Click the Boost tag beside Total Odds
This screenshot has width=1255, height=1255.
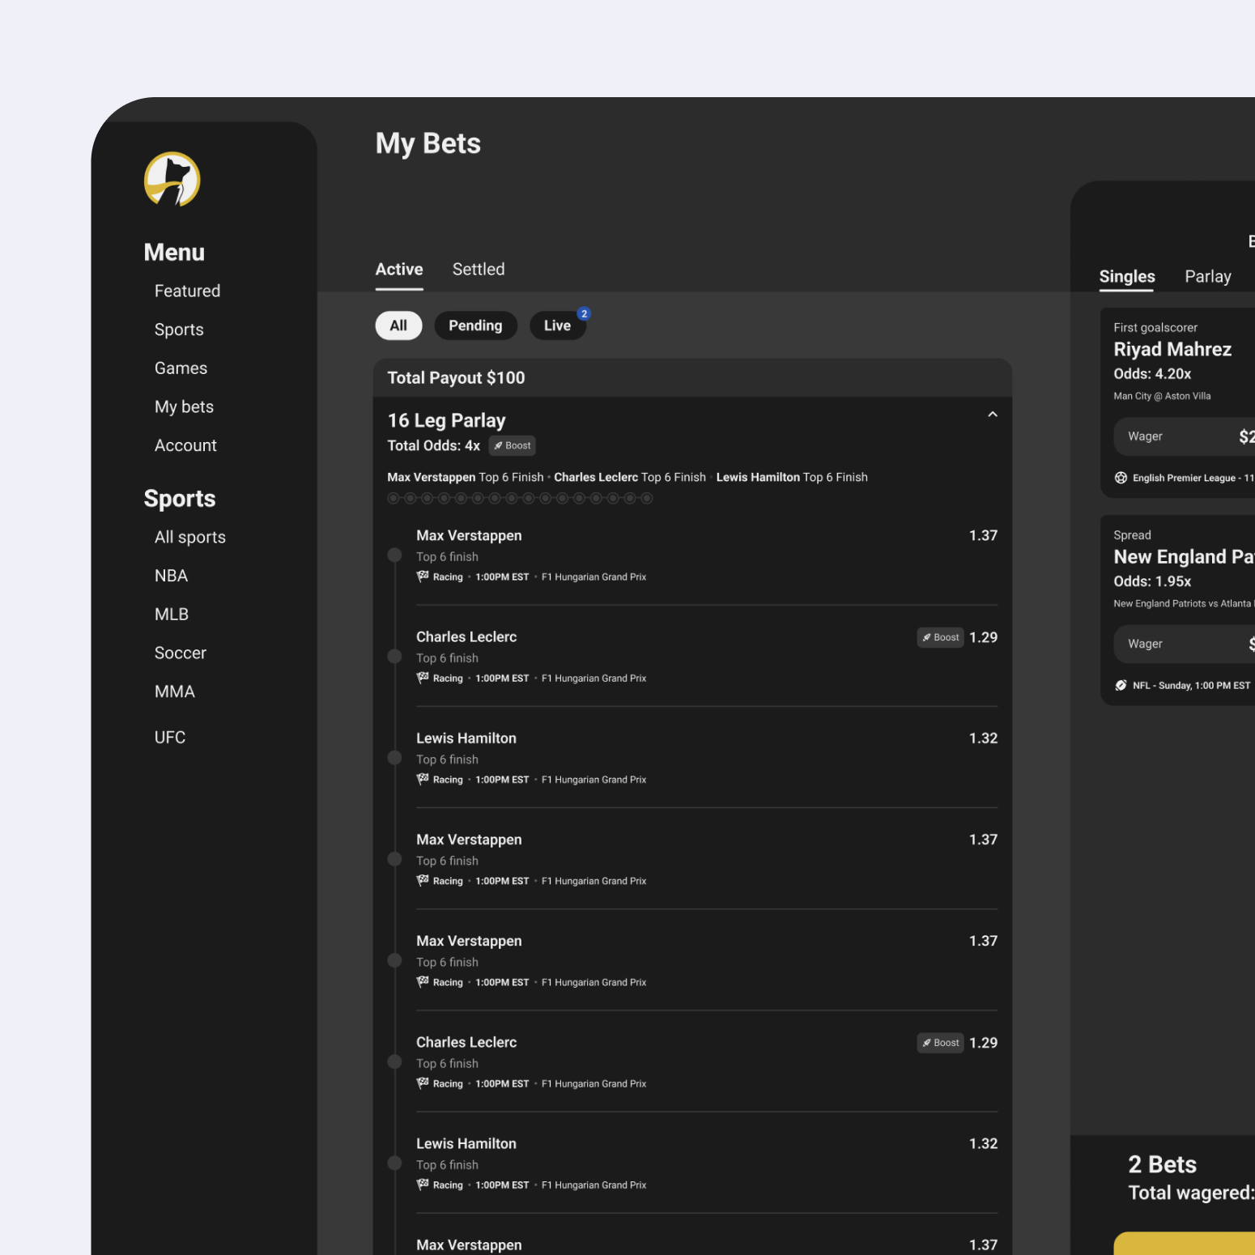coord(513,445)
